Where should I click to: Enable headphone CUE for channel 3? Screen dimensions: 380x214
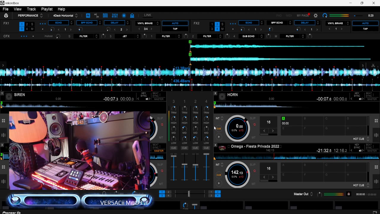(174, 148)
